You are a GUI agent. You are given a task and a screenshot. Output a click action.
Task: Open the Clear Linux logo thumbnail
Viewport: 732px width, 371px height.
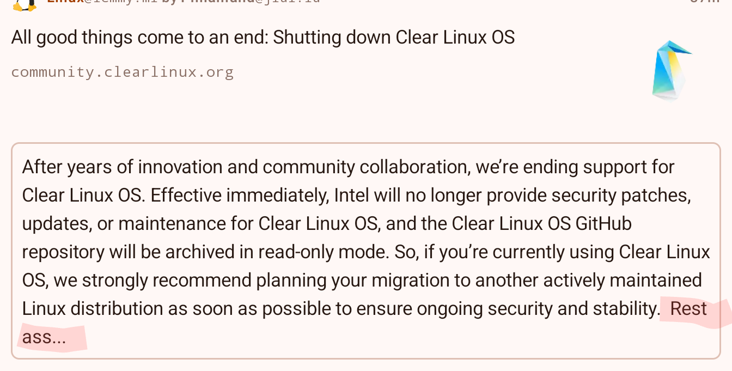(672, 71)
